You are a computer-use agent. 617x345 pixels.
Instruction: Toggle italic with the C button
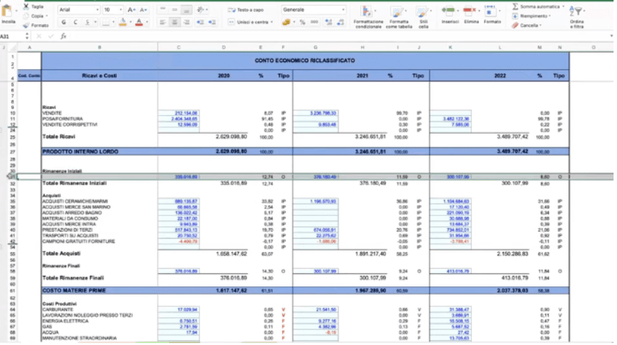[x=76, y=22]
